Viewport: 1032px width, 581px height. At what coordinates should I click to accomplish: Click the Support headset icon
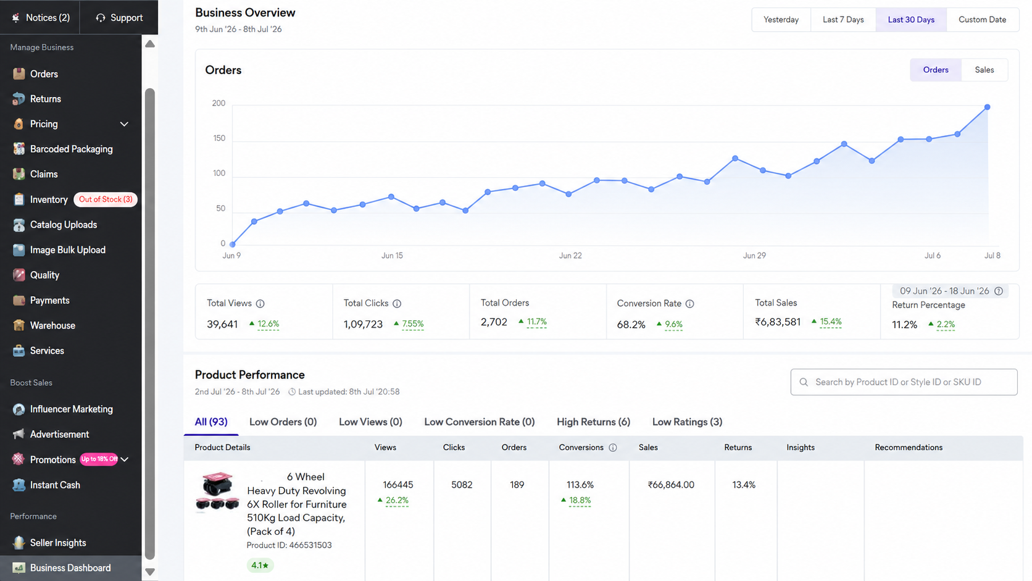pos(101,18)
